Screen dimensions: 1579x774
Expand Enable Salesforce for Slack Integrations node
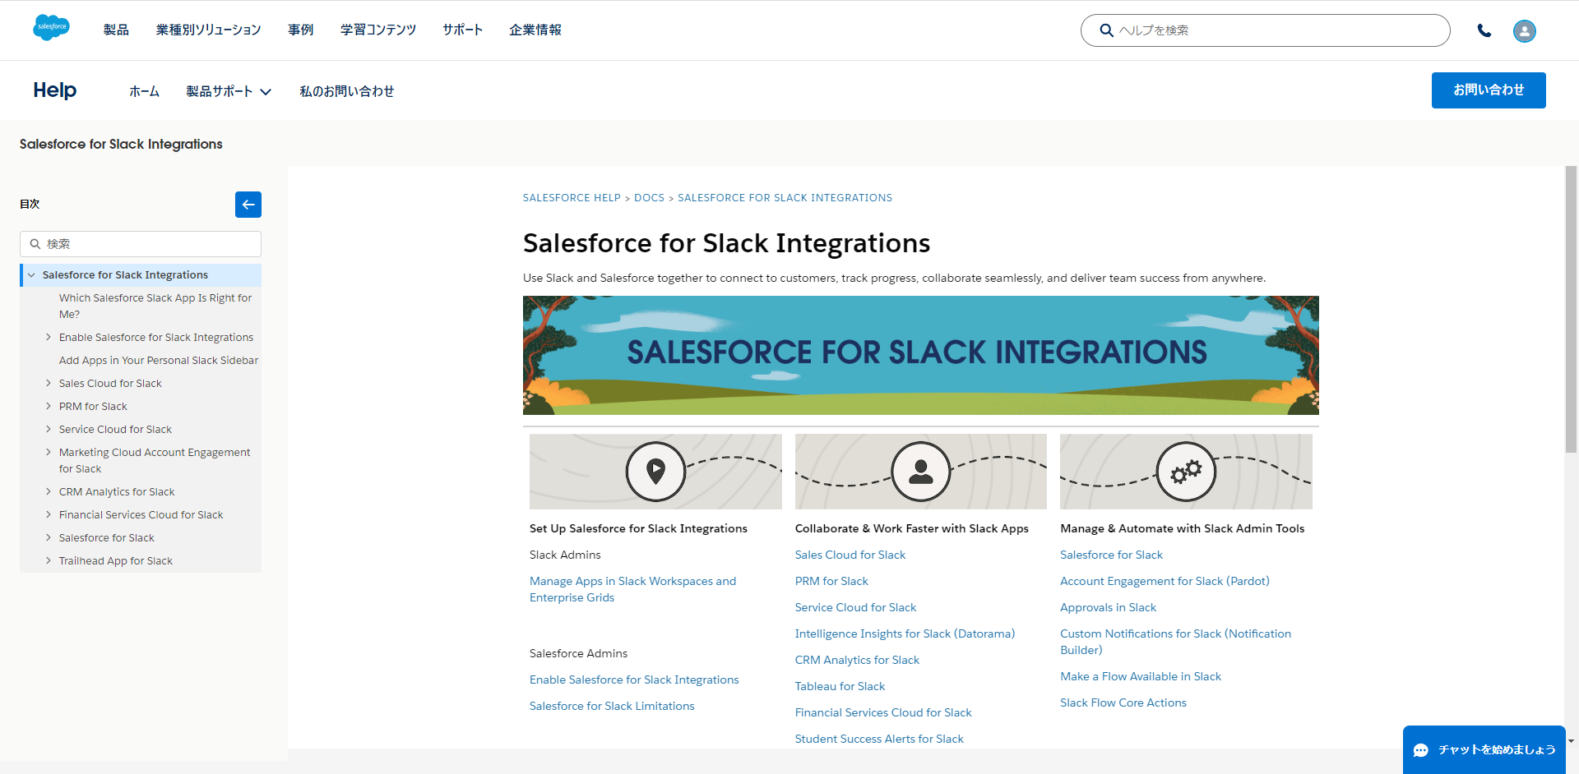[x=48, y=338]
